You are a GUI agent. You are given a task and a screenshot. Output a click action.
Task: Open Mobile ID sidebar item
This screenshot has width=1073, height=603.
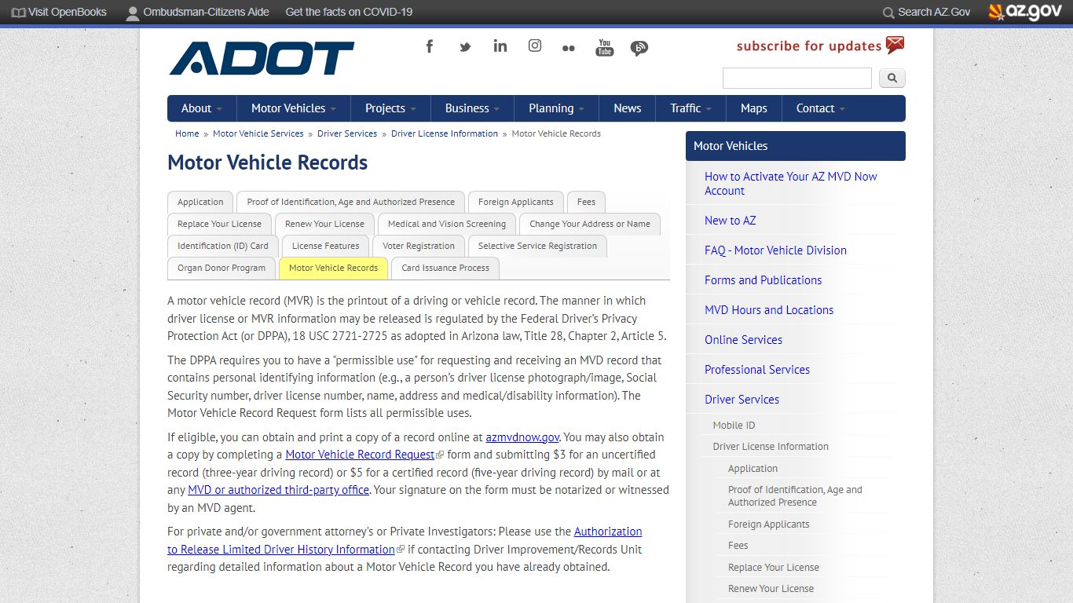[x=734, y=426]
